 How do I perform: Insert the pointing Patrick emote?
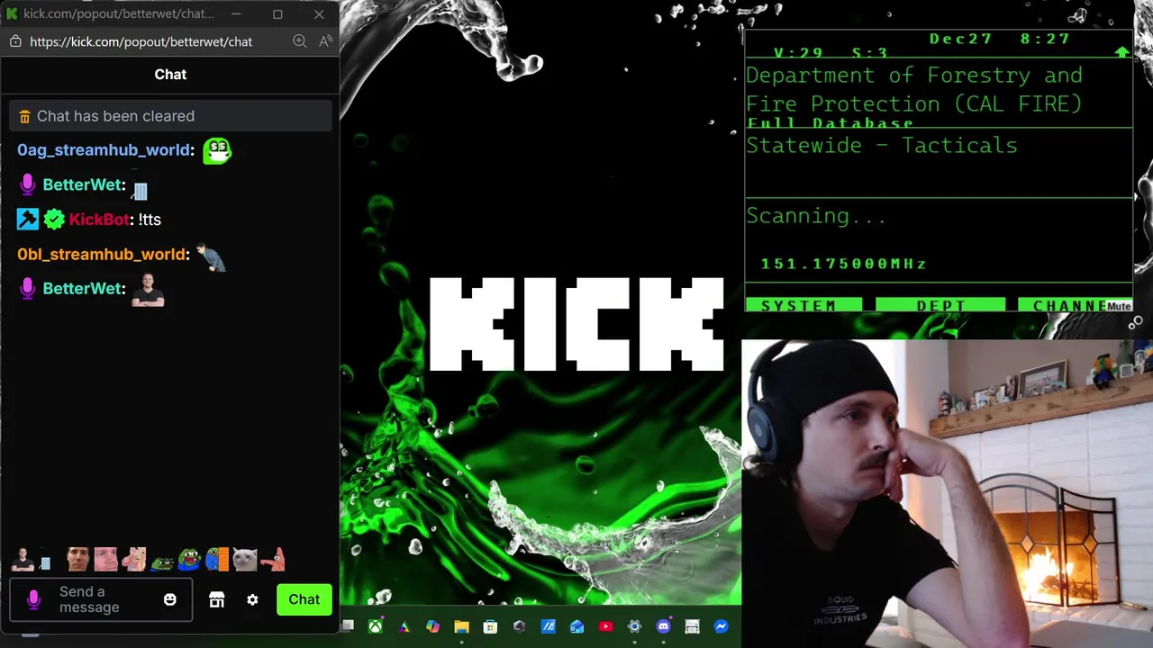(273, 560)
